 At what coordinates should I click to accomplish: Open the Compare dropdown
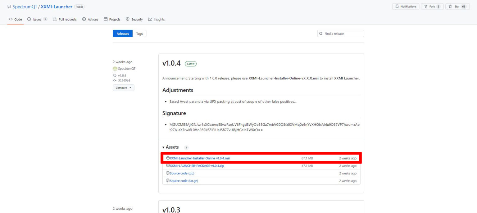123,88
